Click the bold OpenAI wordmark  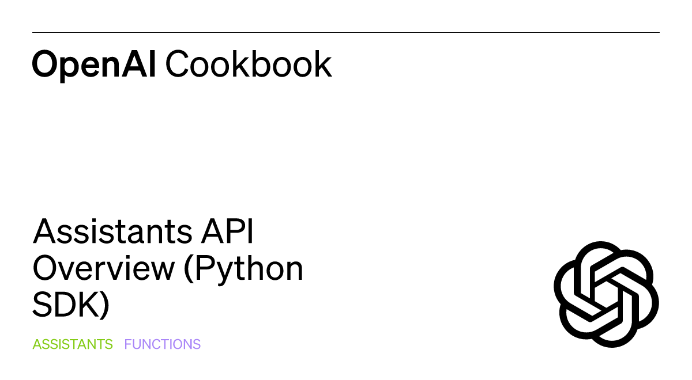[x=94, y=64]
